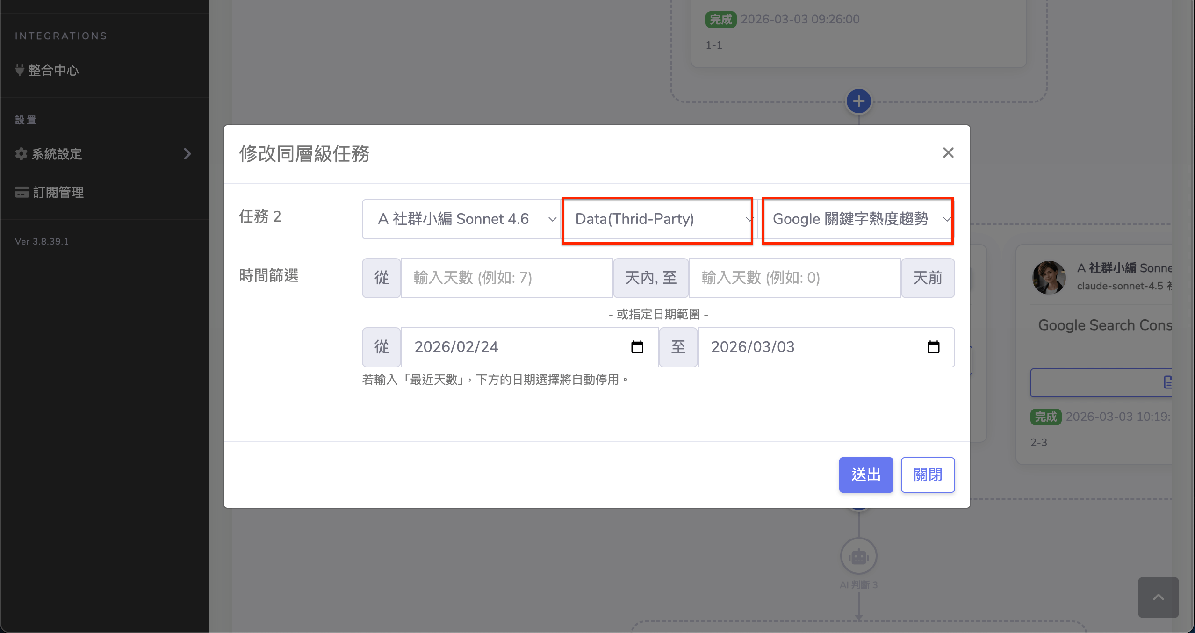Screen dimensions: 1195x633
Task: Click the document icon in the task card
Action: 1167,382
